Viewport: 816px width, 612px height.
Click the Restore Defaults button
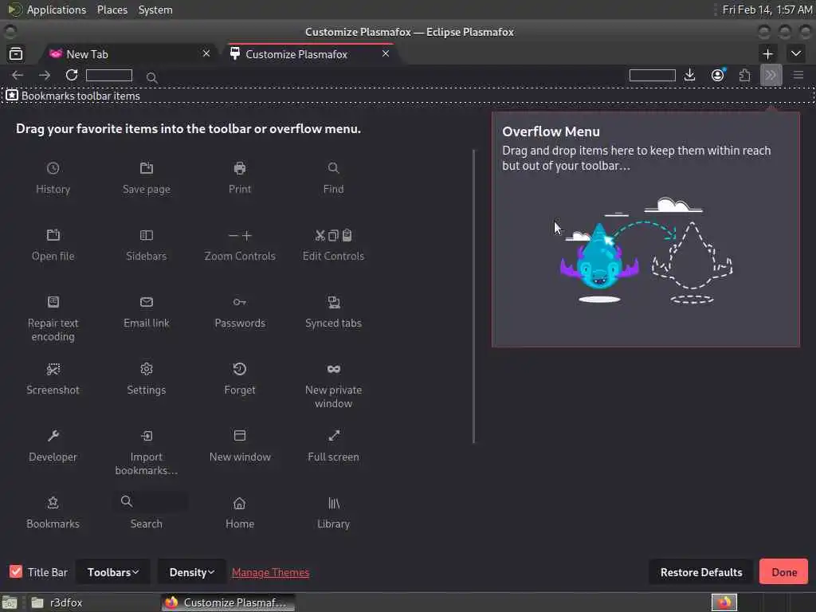(701, 572)
